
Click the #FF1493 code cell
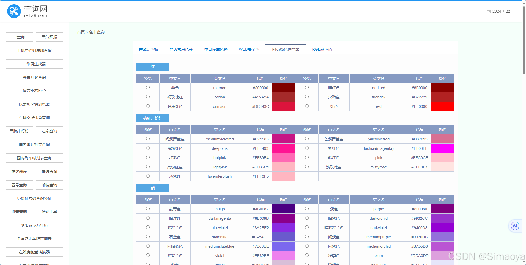point(261,148)
